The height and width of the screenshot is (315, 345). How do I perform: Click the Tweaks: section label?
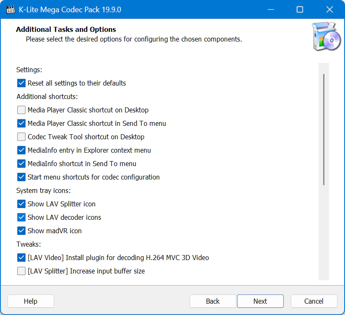click(x=29, y=244)
